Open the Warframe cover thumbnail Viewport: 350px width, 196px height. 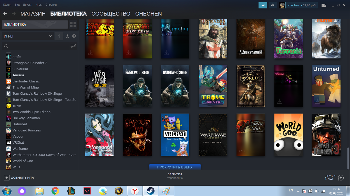click(213, 134)
